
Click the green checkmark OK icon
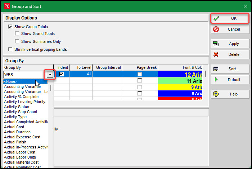pos(216,18)
